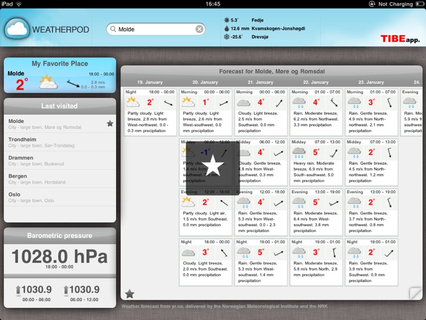Tap rising arrow beside 00:00 - 06:00 pressure
This screenshot has height=320, width=426.
18,290
